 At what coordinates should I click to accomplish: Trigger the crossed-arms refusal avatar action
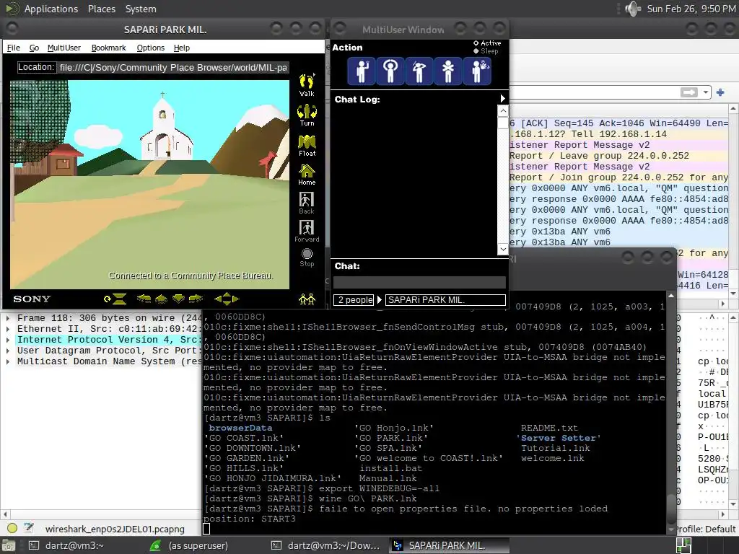448,71
